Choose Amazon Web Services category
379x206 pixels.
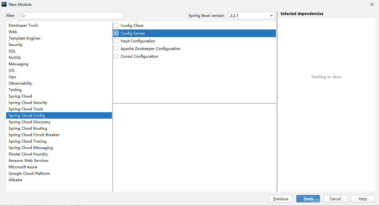pyautogui.click(x=59, y=161)
